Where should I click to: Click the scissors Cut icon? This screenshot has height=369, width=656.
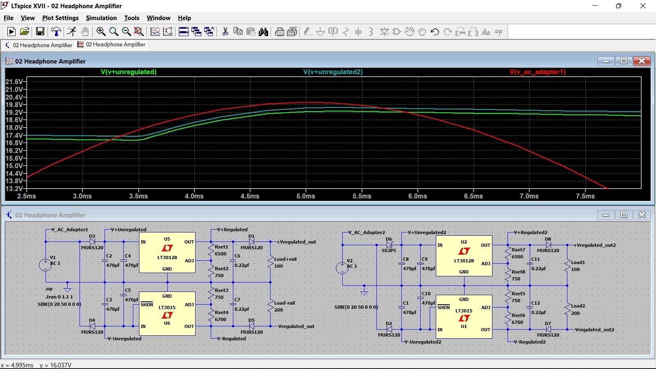coord(225,32)
